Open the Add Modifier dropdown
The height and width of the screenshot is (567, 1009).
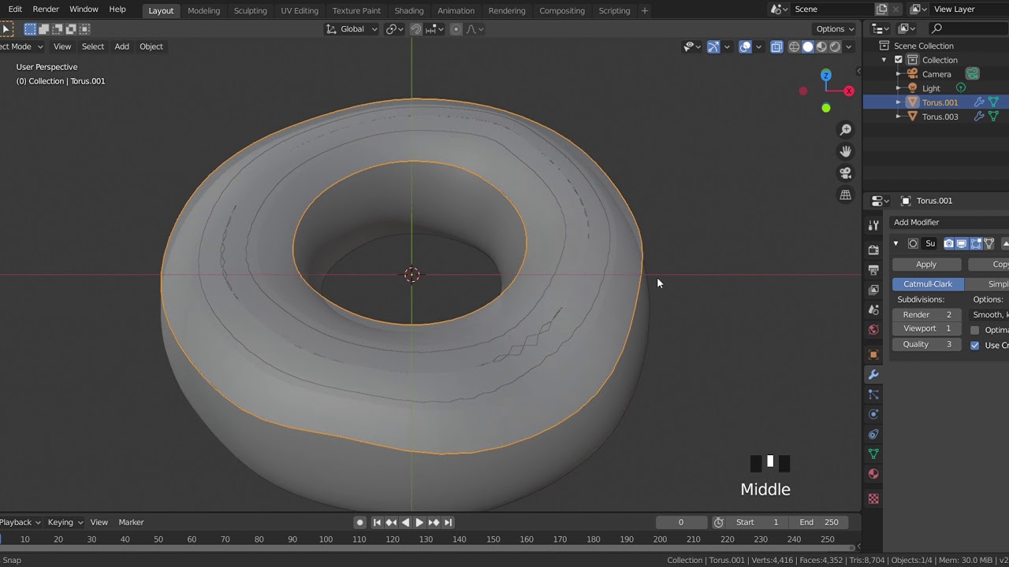tap(949, 222)
